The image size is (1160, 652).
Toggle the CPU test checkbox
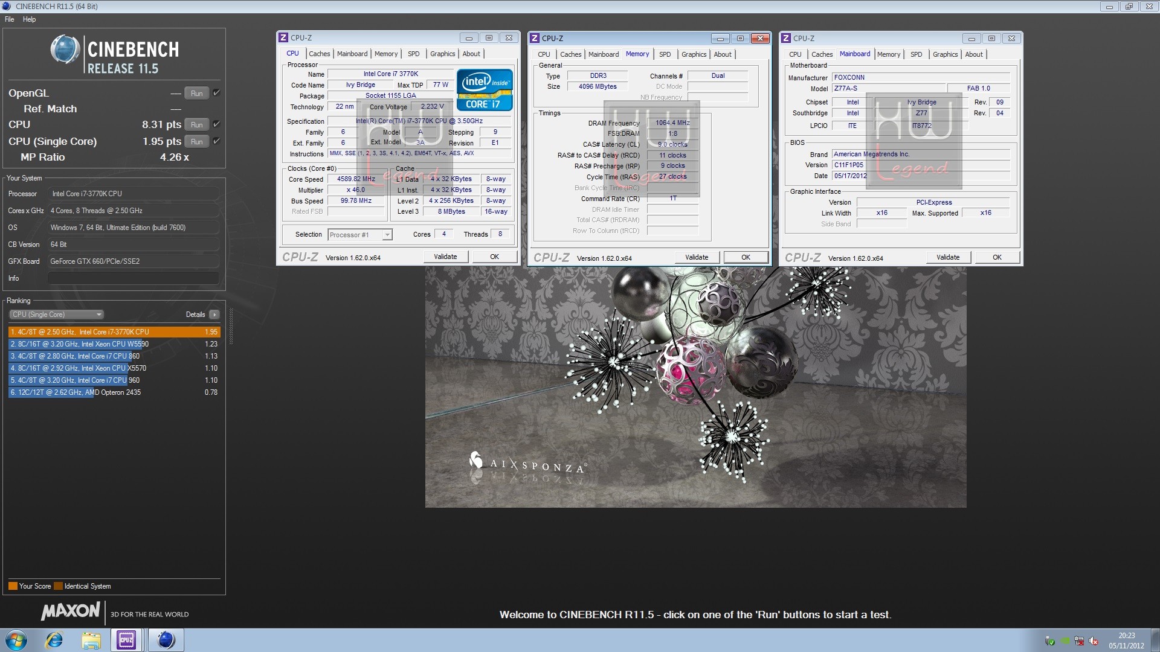coord(216,124)
